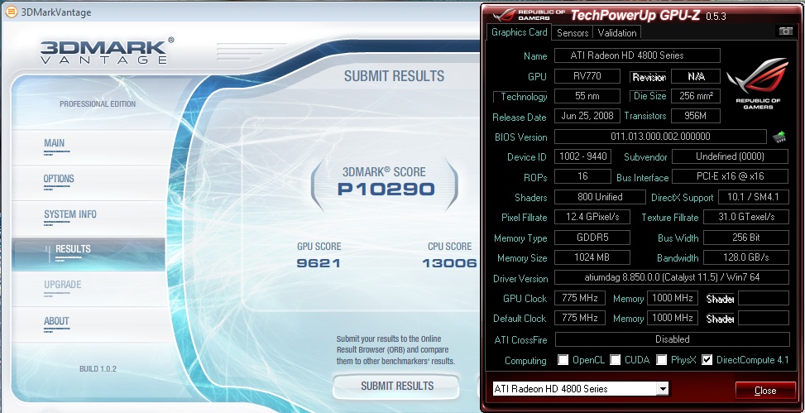Check the PhysX checkbox

pos(661,359)
